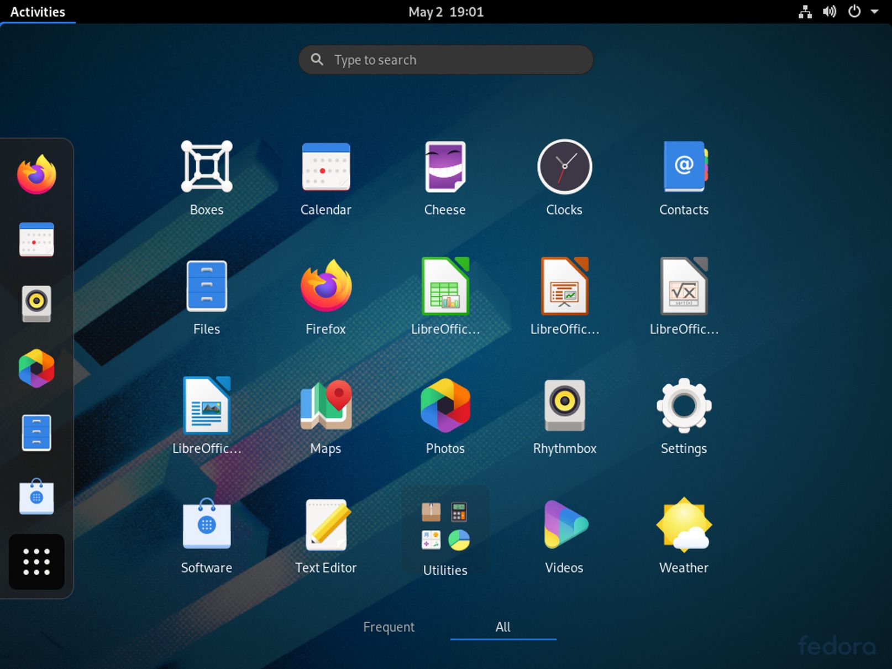Screen dimensions: 892x669
Task: Open the date and time menu
Action: pos(446,12)
